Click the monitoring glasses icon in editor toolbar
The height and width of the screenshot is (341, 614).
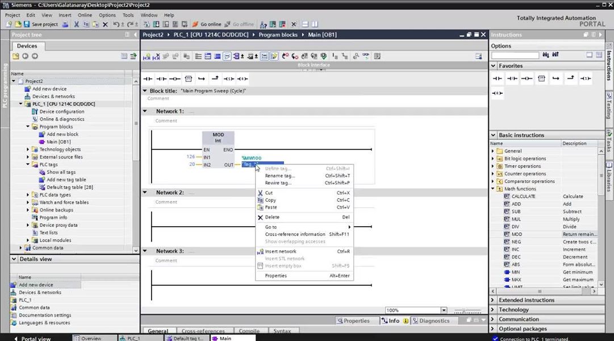click(x=365, y=56)
